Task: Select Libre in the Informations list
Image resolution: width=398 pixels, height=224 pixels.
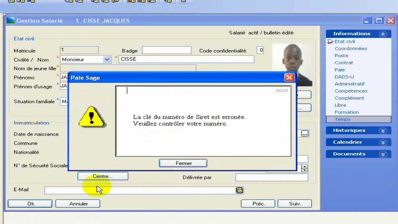Action: point(340,105)
